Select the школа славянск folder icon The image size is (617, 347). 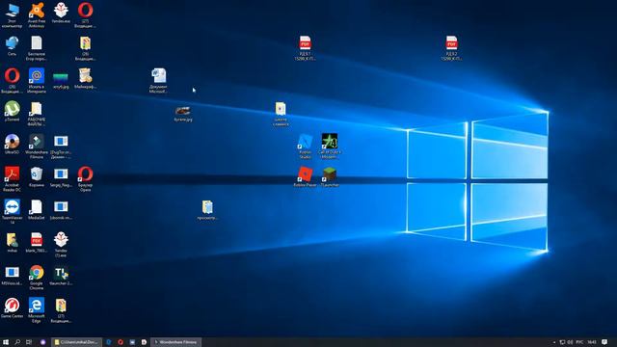pyautogui.click(x=281, y=114)
